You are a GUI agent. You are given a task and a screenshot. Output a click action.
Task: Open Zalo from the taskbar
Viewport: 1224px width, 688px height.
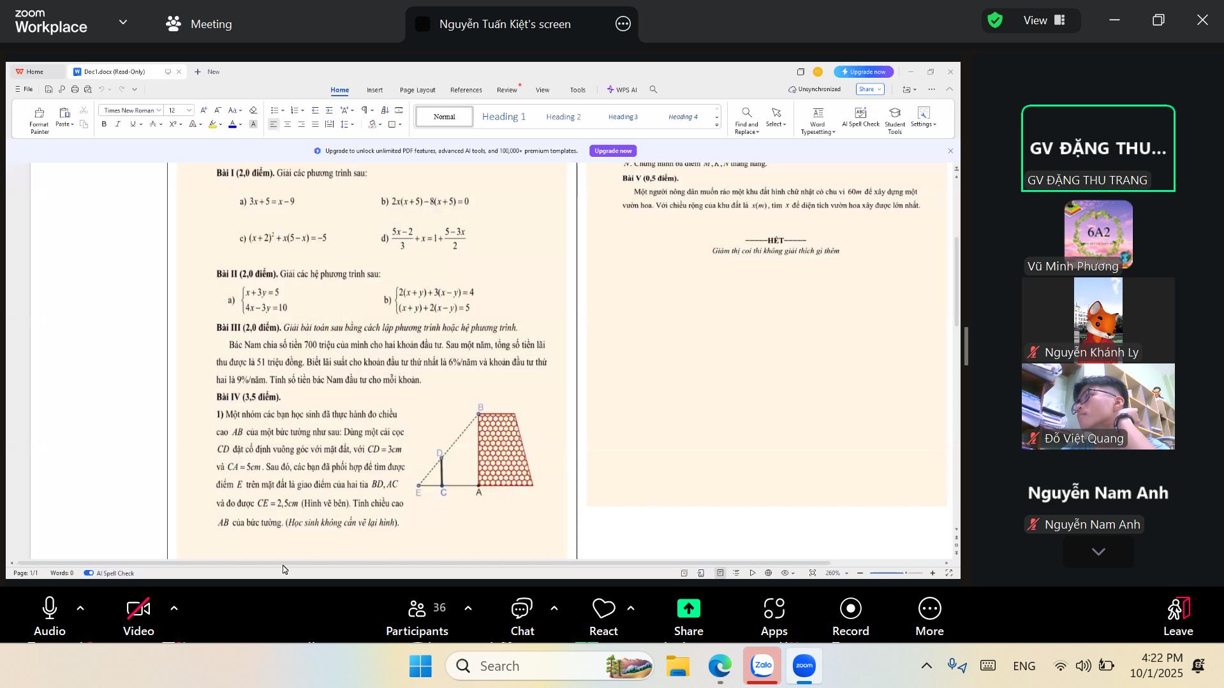click(x=762, y=666)
